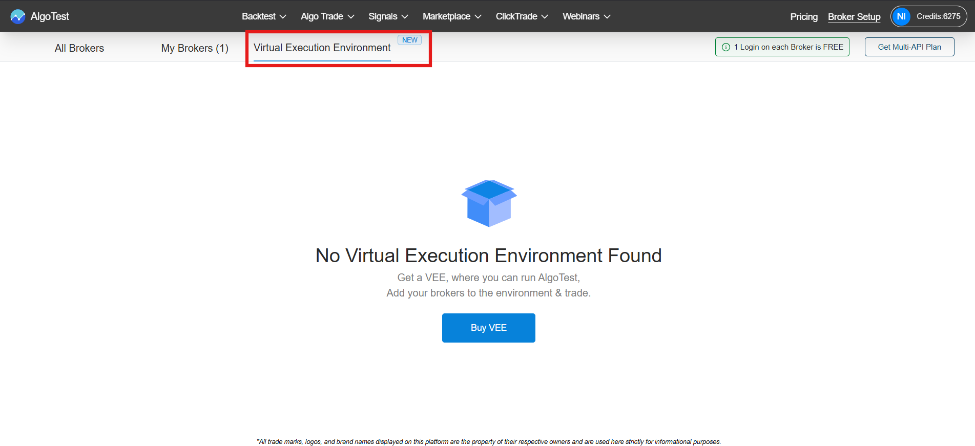The height and width of the screenshot is (446, 975).
Task: Expand the ClickTrade menu
Action: click(x=522, y=16)
